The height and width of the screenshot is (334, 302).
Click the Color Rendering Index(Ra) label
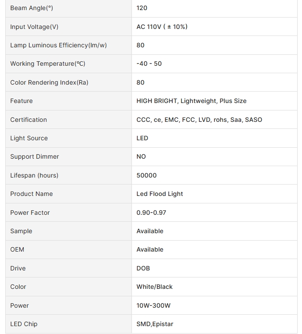(49, 82)
